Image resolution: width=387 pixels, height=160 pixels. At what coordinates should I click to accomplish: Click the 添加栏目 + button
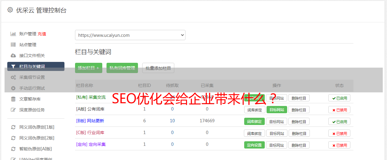click(89, 68)
